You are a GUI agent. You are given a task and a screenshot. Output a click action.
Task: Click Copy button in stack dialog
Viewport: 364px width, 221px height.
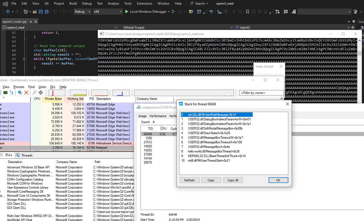click(x=211, y=180)
